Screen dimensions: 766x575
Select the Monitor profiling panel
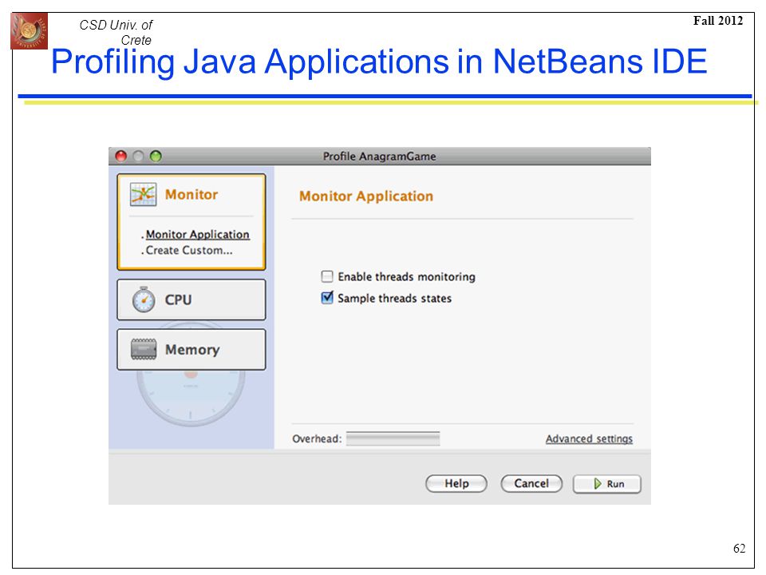click(191, 222)
